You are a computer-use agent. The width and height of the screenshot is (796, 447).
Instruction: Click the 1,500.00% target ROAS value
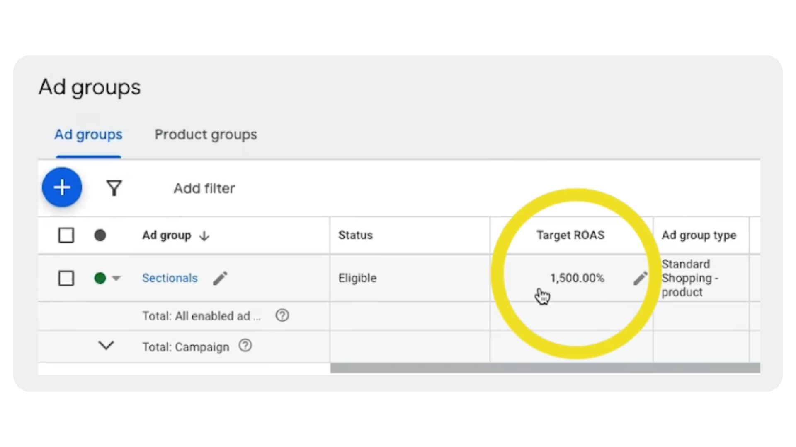577,278
